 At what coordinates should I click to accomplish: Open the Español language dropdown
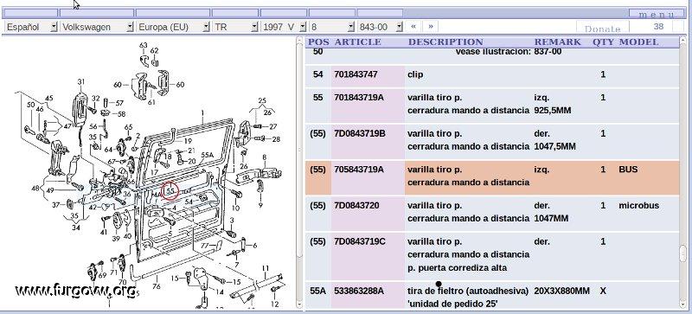(x=31, y=27)
